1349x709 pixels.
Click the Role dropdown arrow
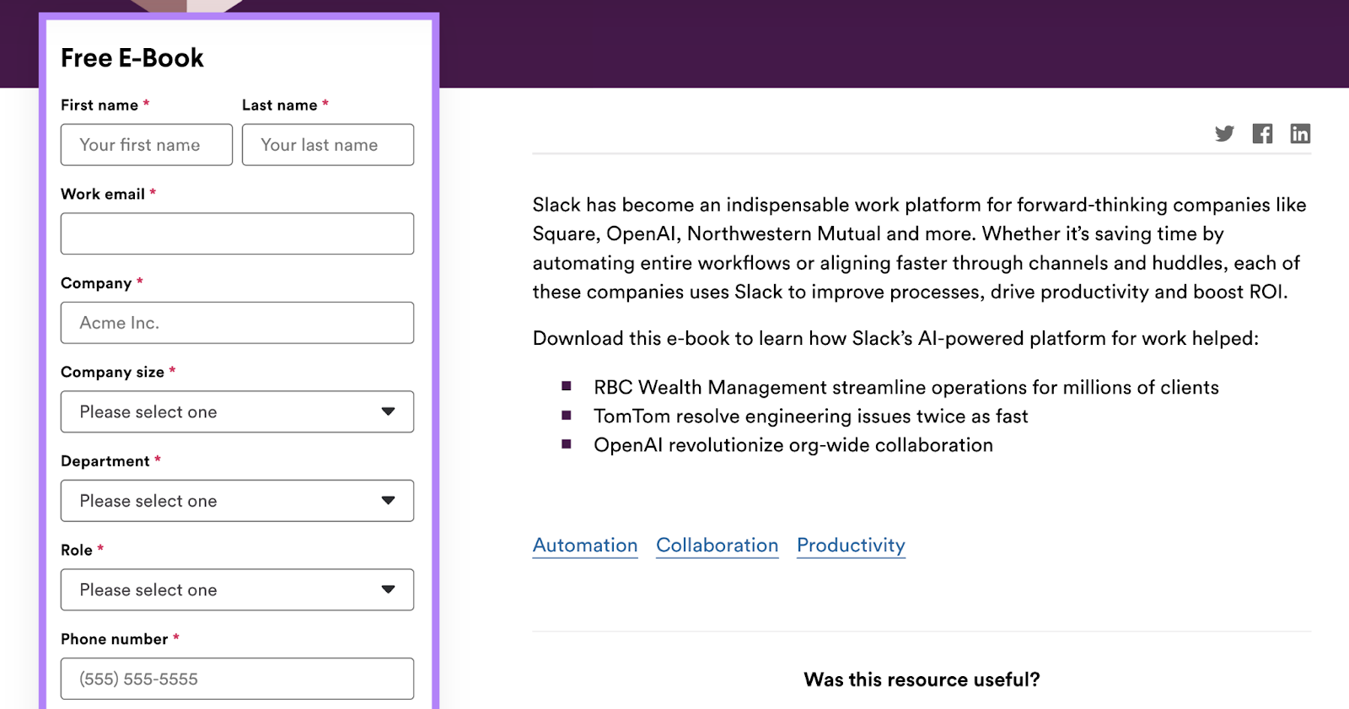pyautogui.click(x=388, y=590)
